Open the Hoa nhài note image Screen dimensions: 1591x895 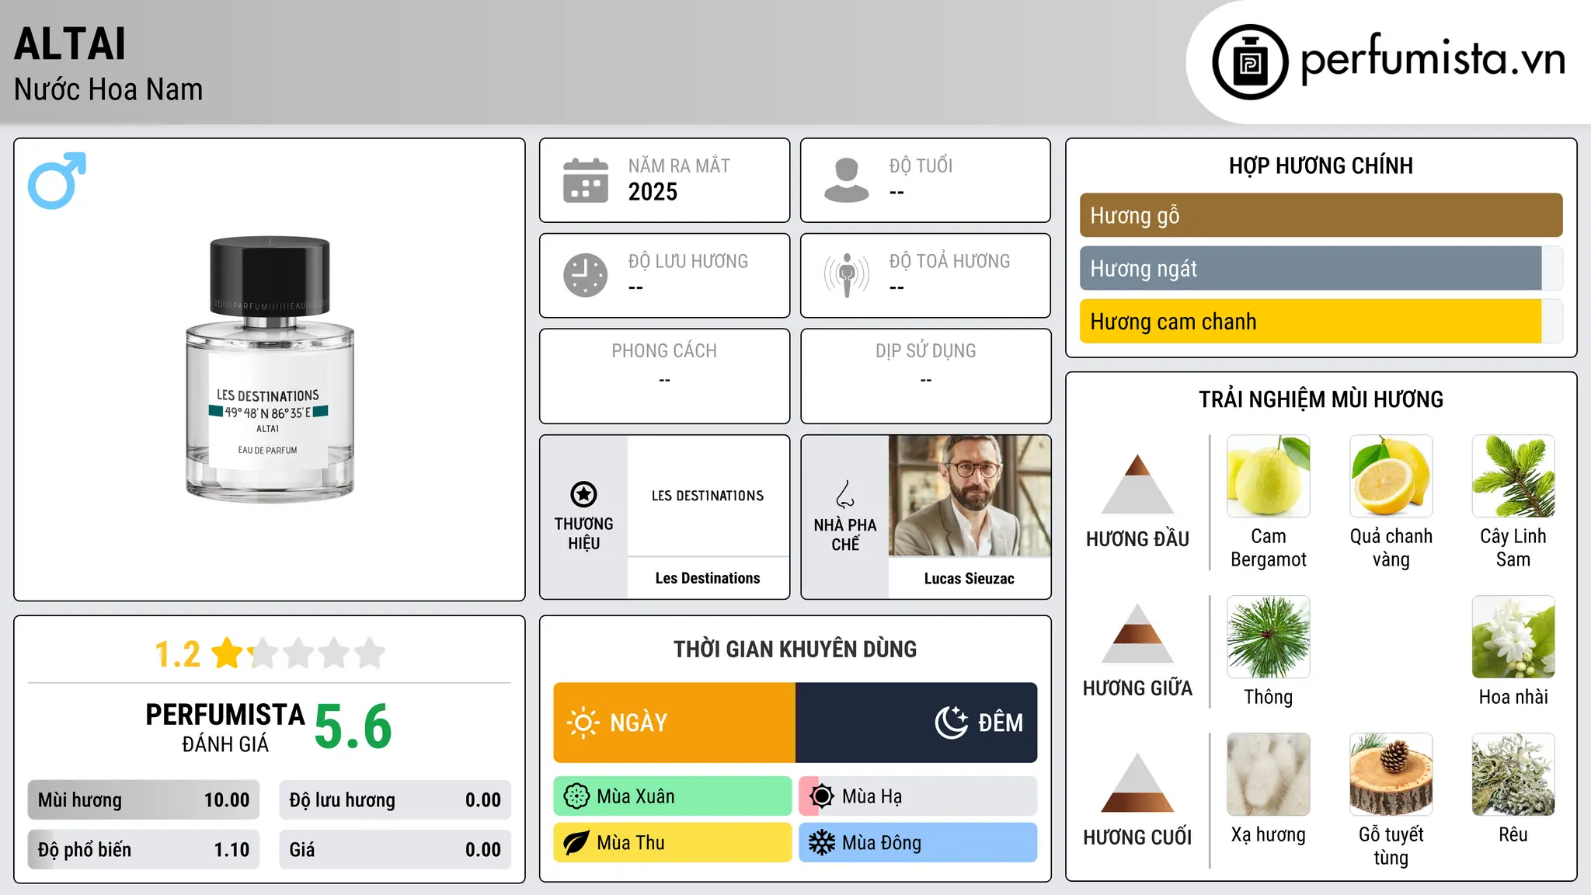click(1513, 637)
